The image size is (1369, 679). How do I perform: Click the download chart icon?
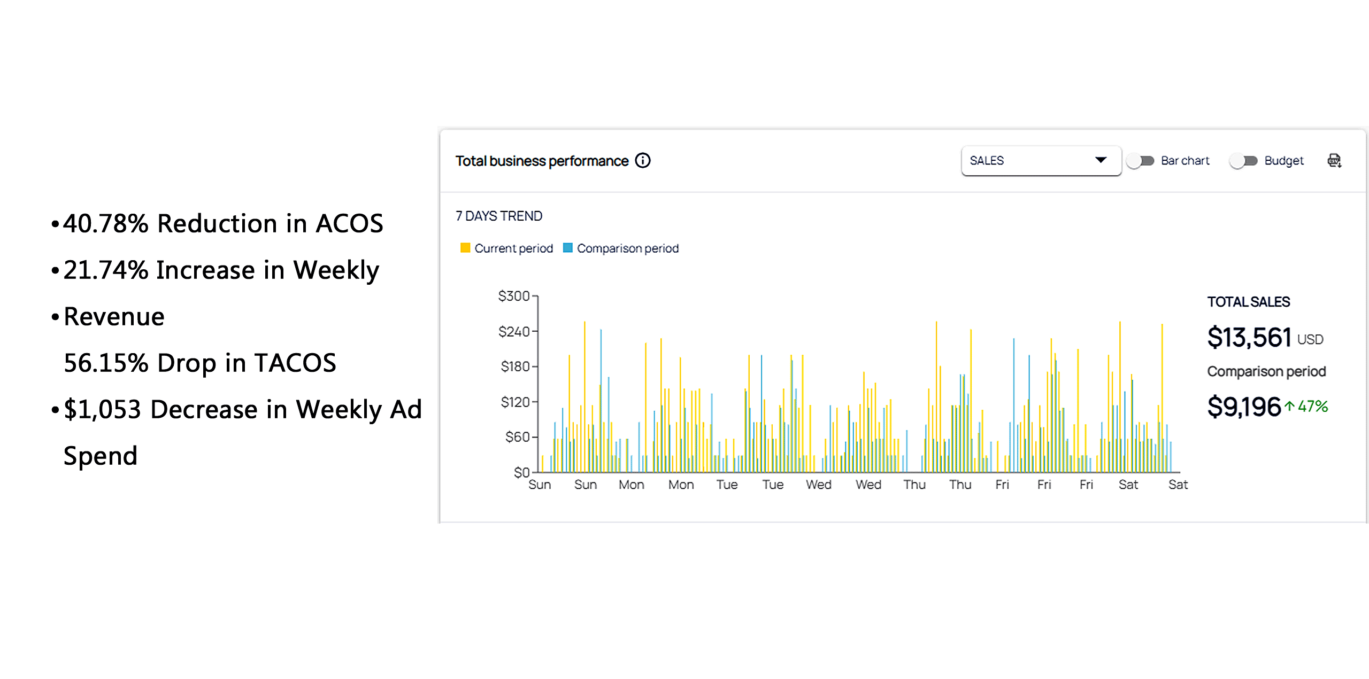point(1334,160)
